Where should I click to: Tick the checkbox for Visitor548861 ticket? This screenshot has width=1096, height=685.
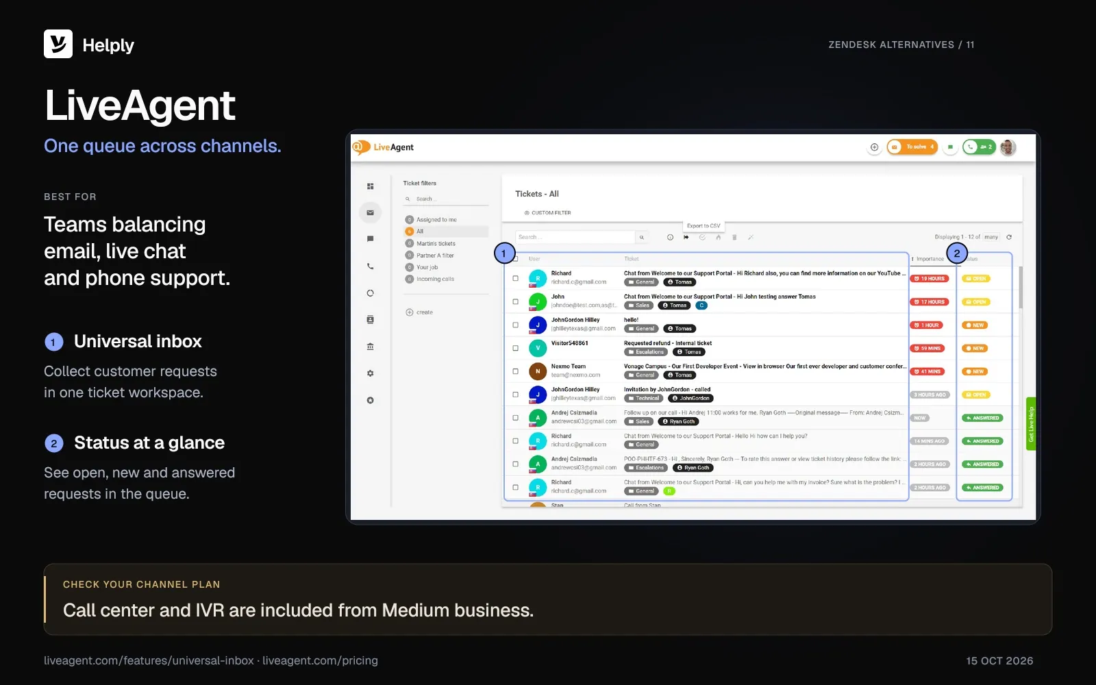[516, 348]
